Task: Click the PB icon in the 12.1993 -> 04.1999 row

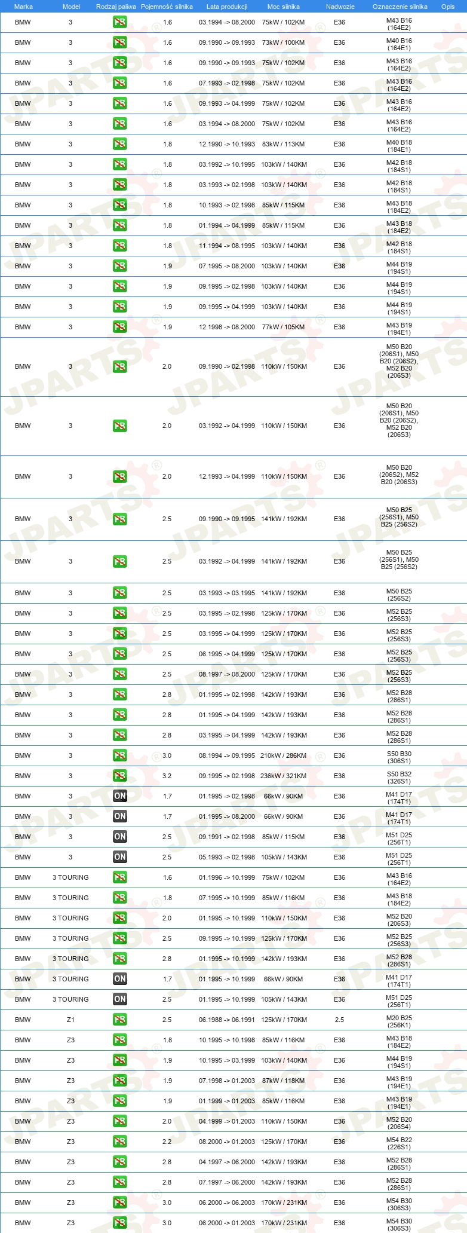Action: [119, 477]
